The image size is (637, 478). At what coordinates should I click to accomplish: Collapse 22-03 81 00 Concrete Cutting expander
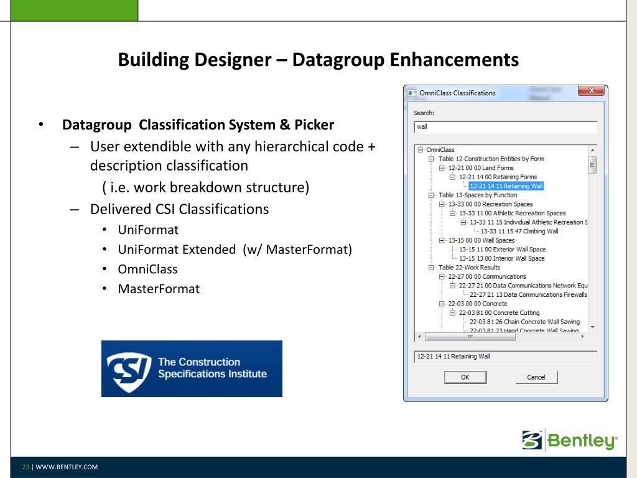tap(453, 312)
